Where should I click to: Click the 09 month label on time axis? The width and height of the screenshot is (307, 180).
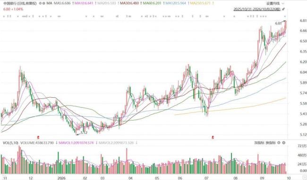tap(262, 178)
